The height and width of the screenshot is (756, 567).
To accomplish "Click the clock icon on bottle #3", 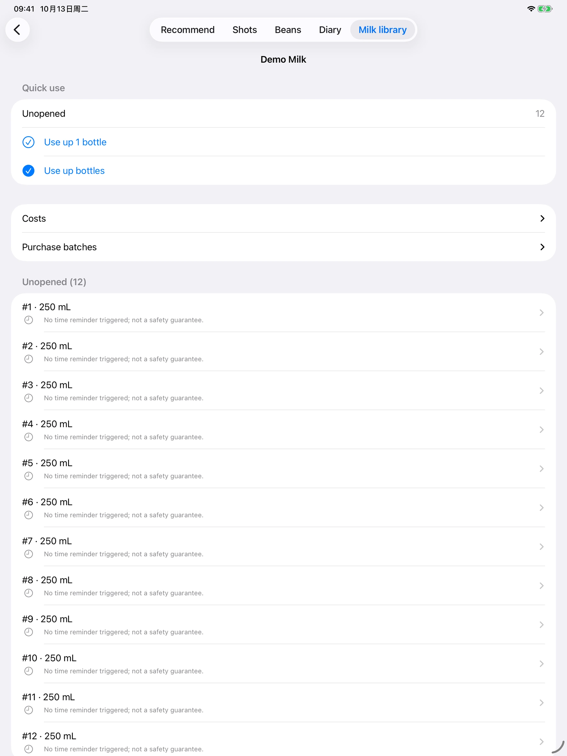I will [29, 398].
